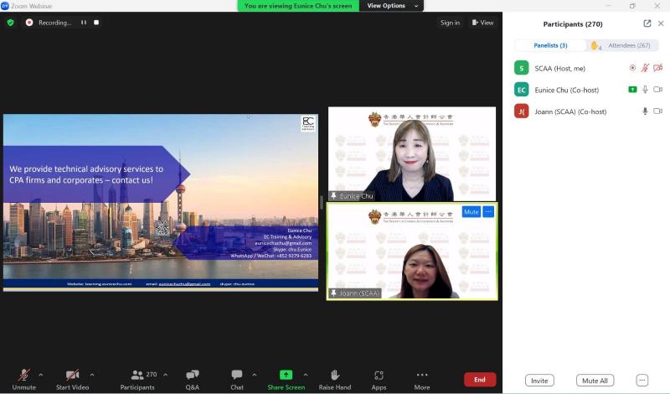Click the red End button
This screenshot has height=394, width=670.
[480, 380]
